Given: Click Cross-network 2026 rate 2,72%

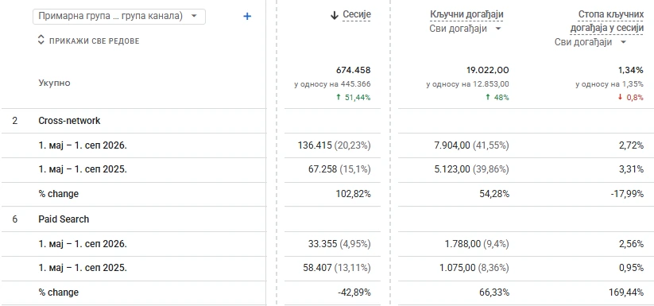Looking at the screenshot, I should [x=632, y=145].
